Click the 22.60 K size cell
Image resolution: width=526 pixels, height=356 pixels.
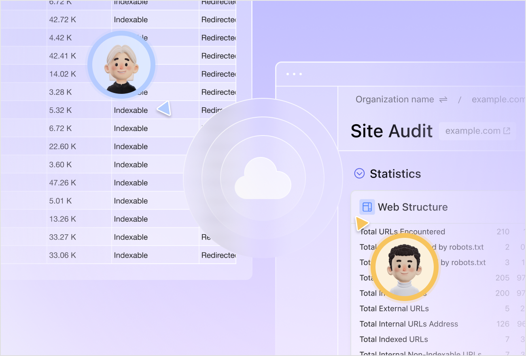[x=63, y=146]
